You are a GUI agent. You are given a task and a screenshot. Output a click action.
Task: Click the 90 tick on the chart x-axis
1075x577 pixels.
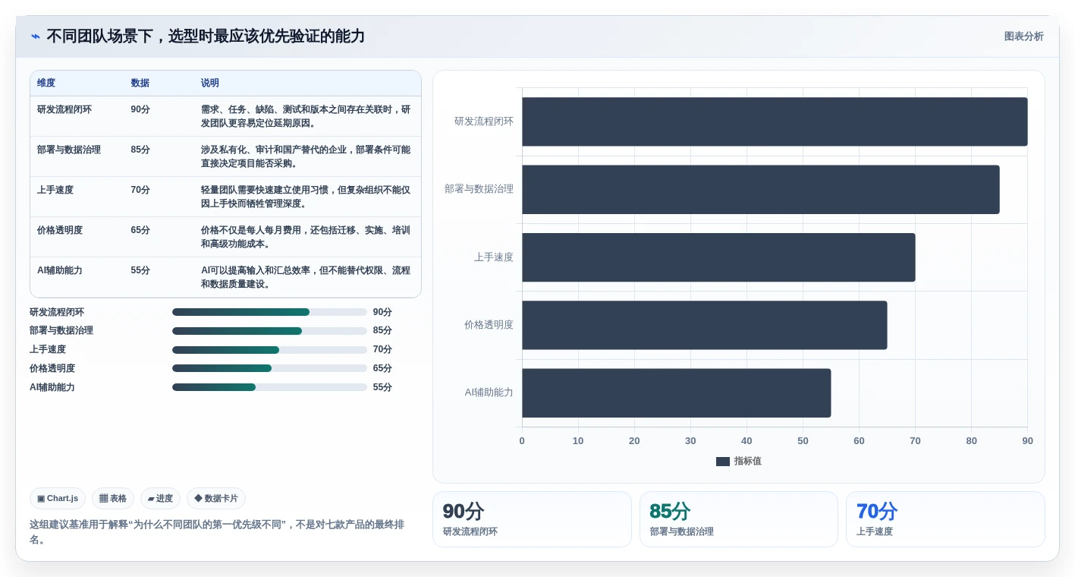(x=1027, y=441)
